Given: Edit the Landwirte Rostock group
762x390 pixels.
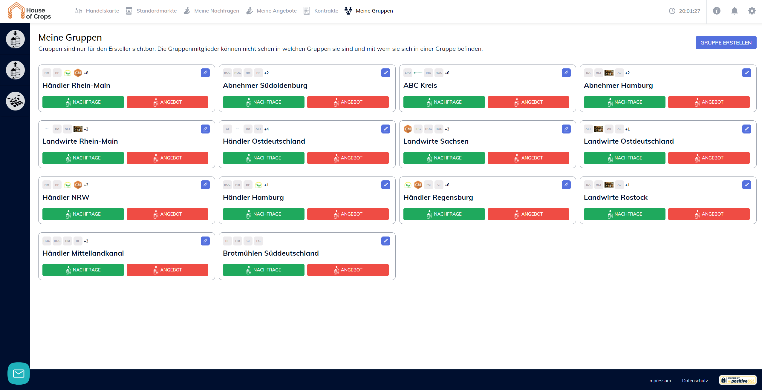Looking at the screenshot, I should tap(746, 185).
